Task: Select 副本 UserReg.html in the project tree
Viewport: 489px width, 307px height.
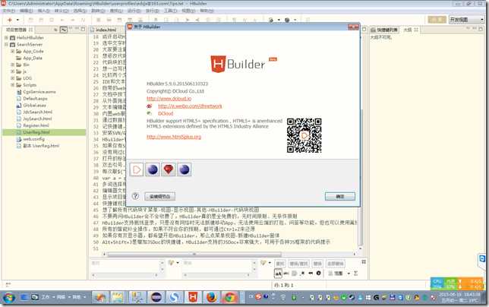Action: coord(38,146)
